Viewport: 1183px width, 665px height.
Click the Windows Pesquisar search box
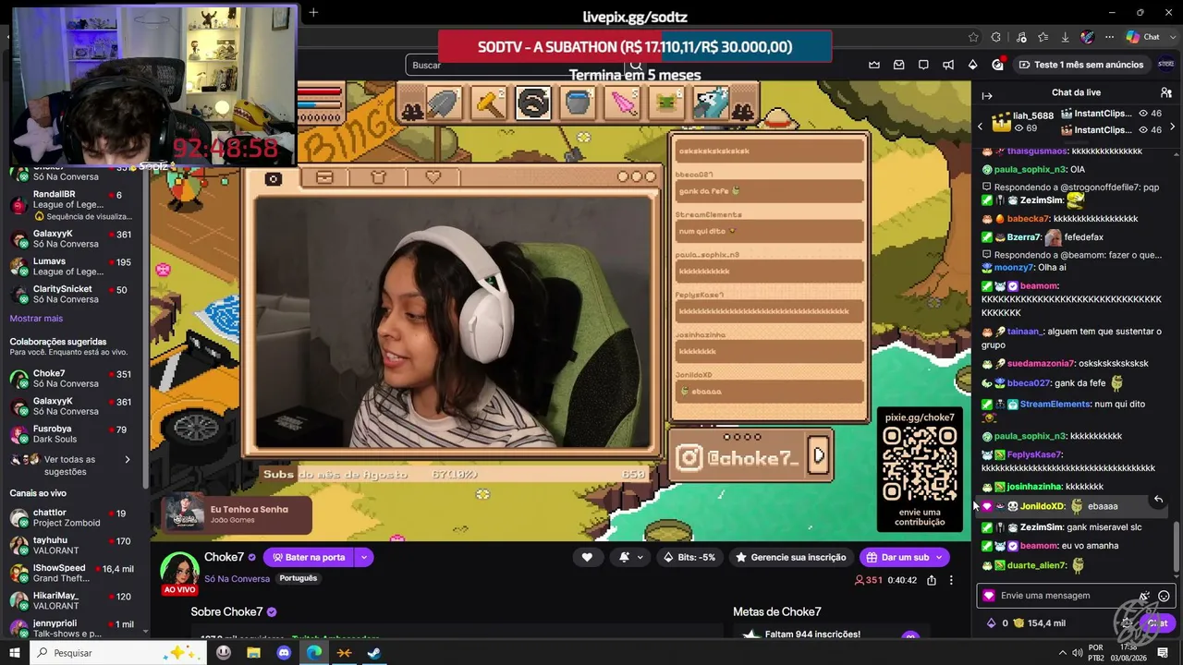(119, 653)
